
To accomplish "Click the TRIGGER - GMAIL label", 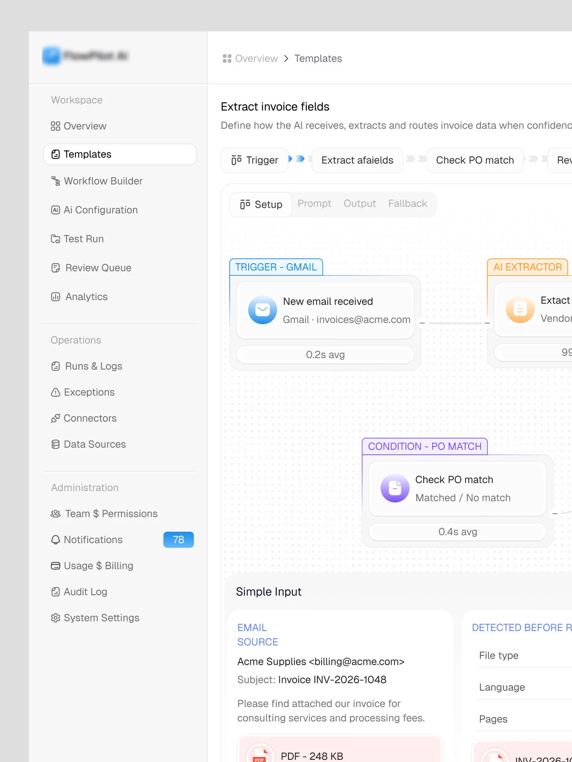I will click(x=276, y=267).
